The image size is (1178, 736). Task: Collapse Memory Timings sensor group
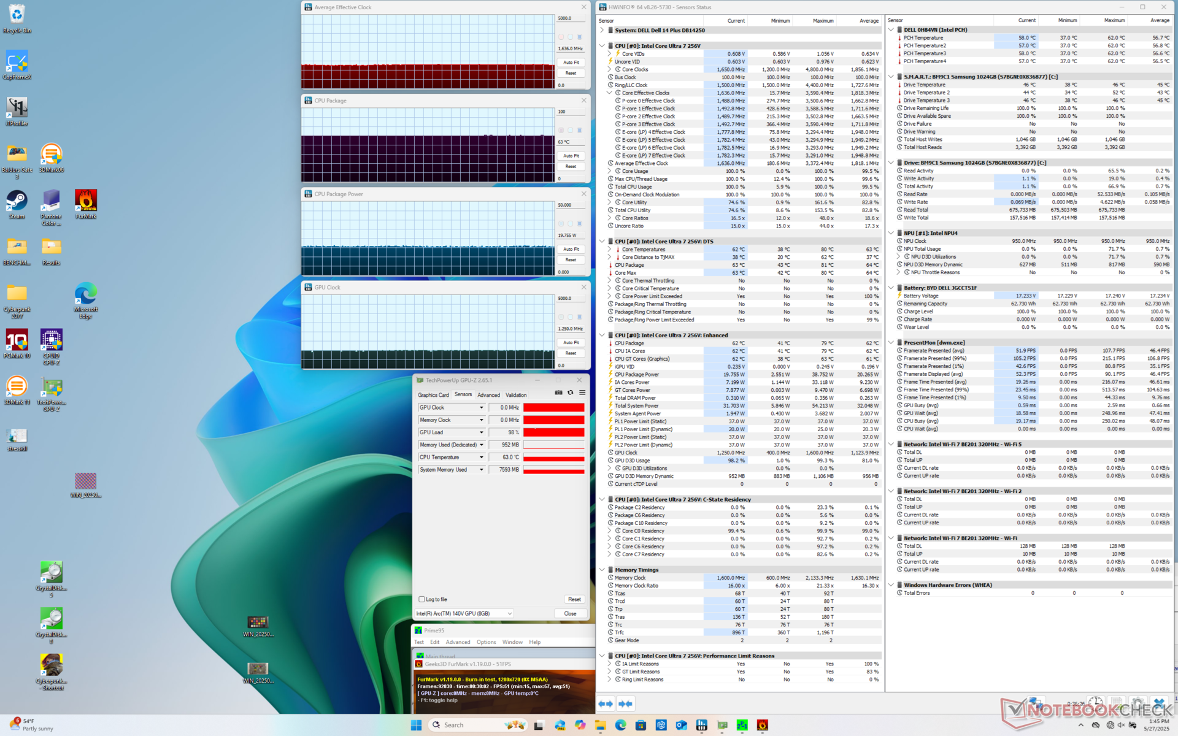click(602, 570)
